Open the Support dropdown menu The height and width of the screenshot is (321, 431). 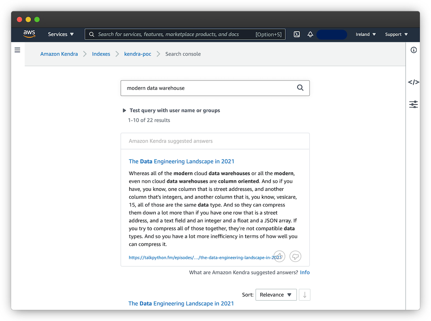tap(396, 34)
